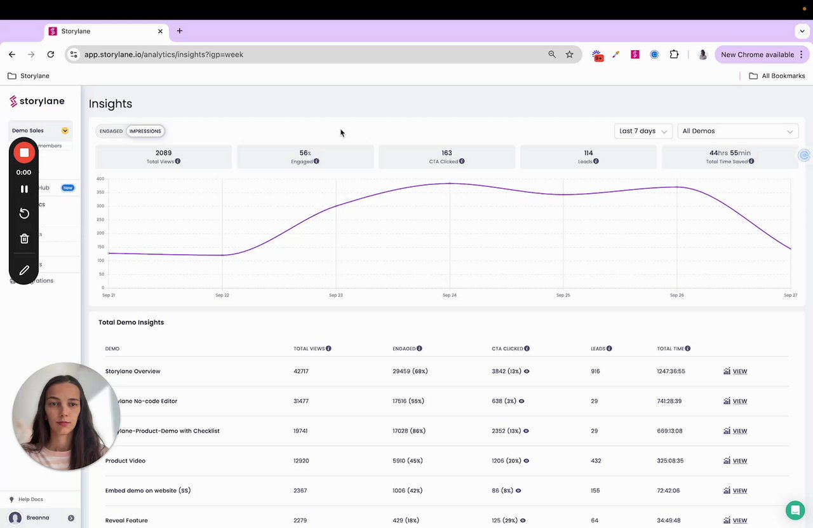Select the Storylane browser tab
This screenshot has height=528, width=813.
[105, 31]
